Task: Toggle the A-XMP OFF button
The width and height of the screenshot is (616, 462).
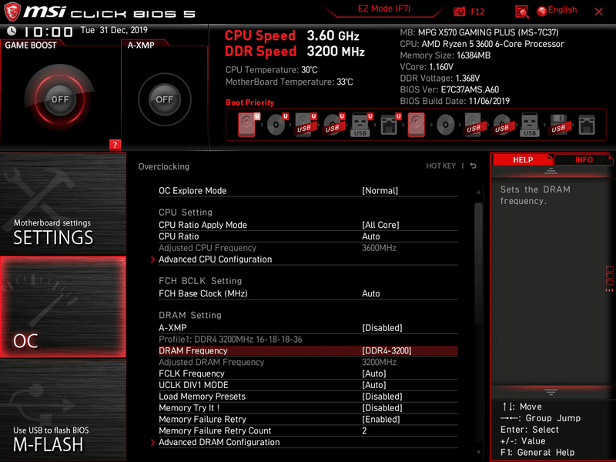Action: coord(164,99)
